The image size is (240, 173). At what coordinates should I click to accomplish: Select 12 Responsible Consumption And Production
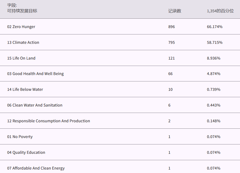[49, 121]
